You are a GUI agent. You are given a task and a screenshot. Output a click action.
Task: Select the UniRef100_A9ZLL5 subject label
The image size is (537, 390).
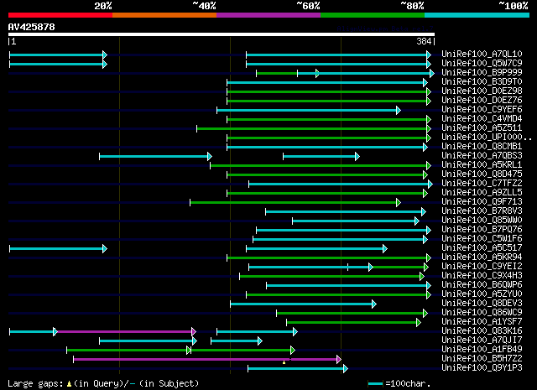click(x=482, y=192)
